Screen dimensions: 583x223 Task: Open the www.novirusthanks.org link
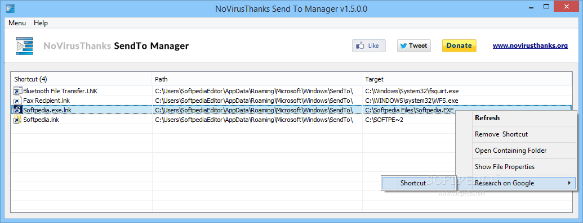(530, 46)
